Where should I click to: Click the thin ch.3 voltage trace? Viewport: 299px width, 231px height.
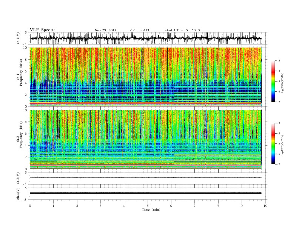click(x=145, y=178)
